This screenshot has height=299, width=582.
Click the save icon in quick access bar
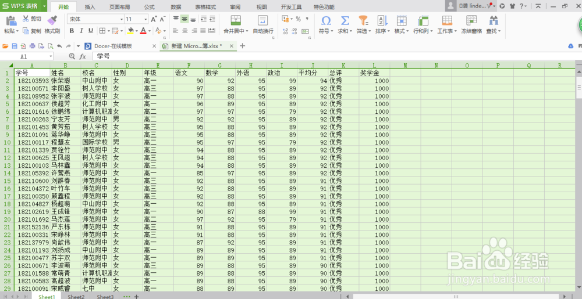15,46
